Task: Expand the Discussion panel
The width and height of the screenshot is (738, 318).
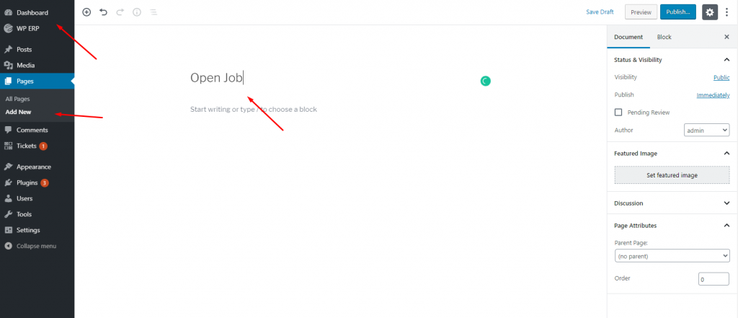Action: click(x=672, y=203)
